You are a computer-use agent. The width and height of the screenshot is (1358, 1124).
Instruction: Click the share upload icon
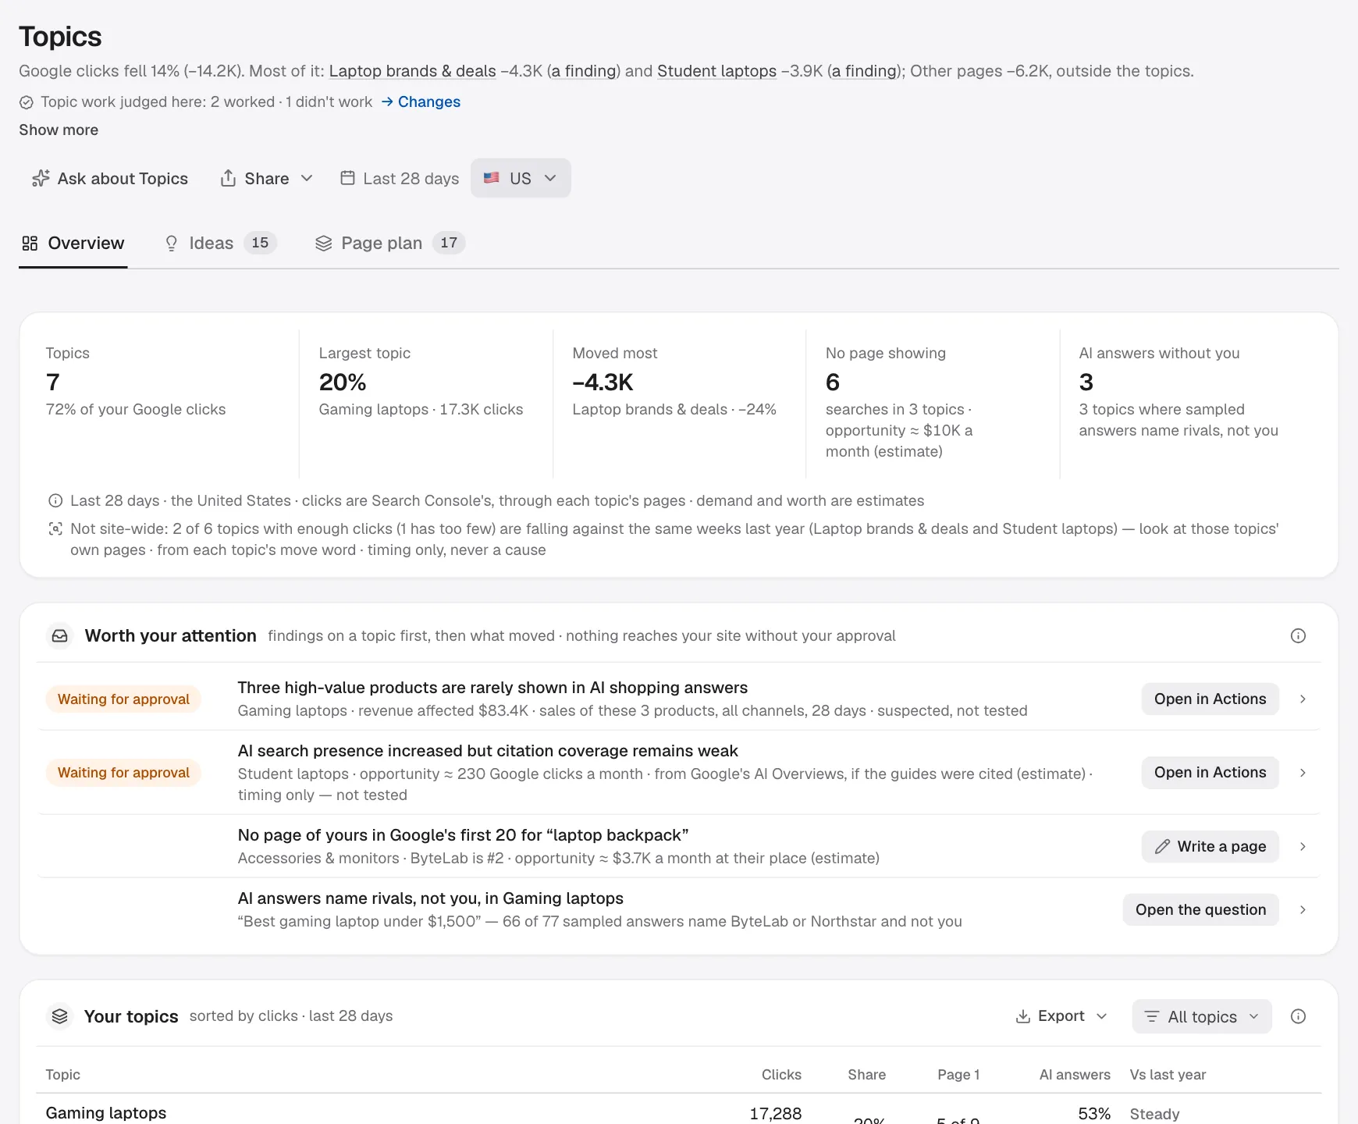[228, 179]
